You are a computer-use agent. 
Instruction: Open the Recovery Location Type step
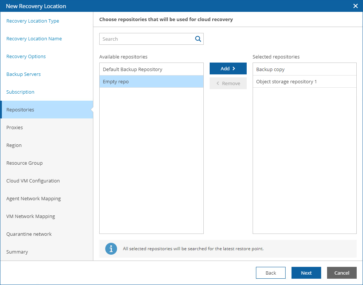[33, 21]
